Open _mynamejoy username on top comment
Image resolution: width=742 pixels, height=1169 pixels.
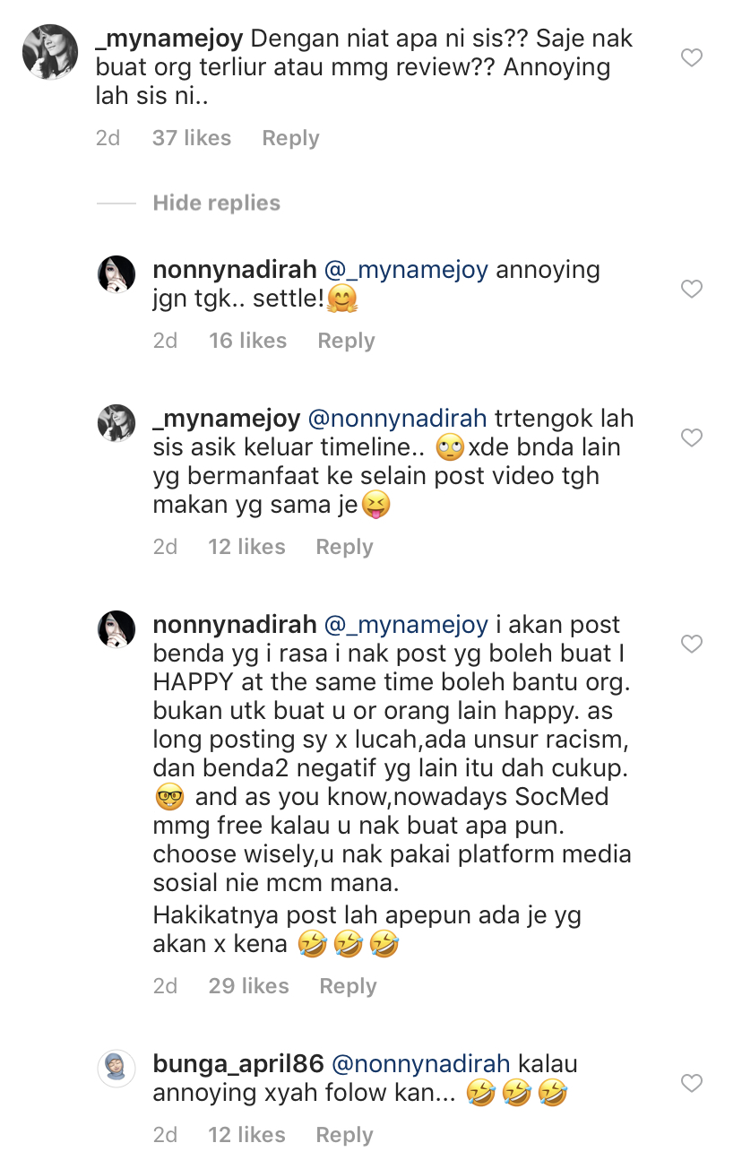pyautogui.click(x=169, y=39)
